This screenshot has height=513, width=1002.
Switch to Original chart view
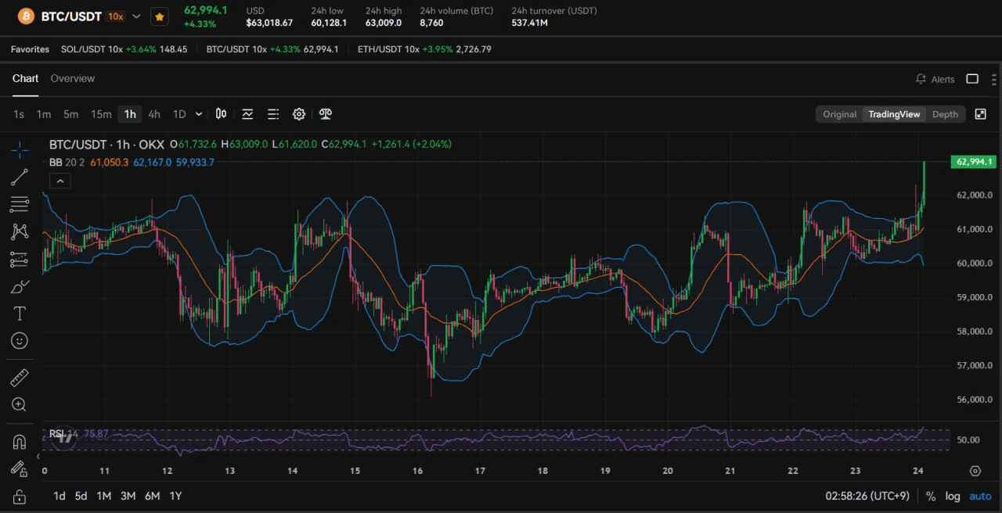[839, 114]
